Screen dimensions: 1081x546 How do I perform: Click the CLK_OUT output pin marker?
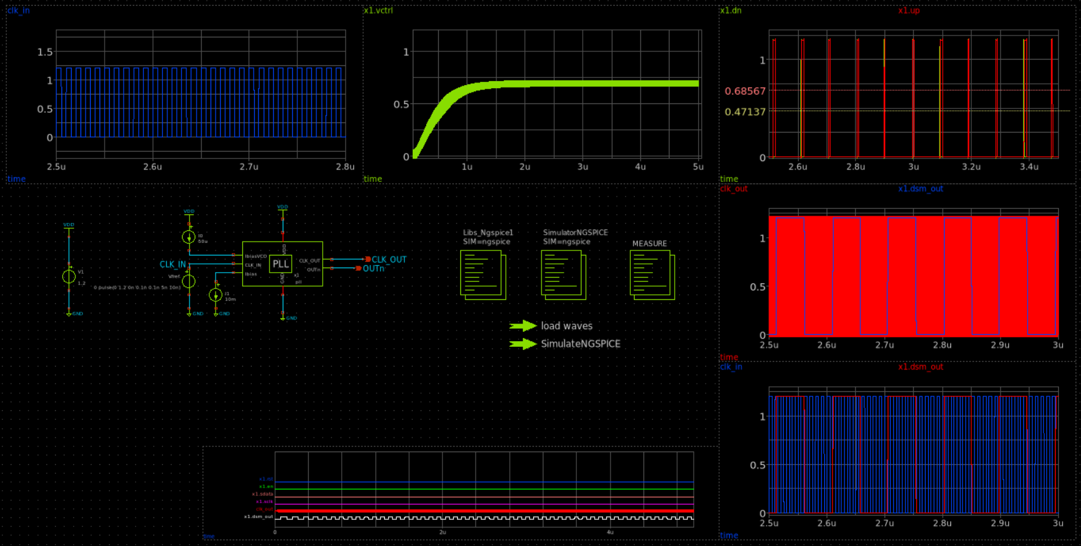coord(367,259)
